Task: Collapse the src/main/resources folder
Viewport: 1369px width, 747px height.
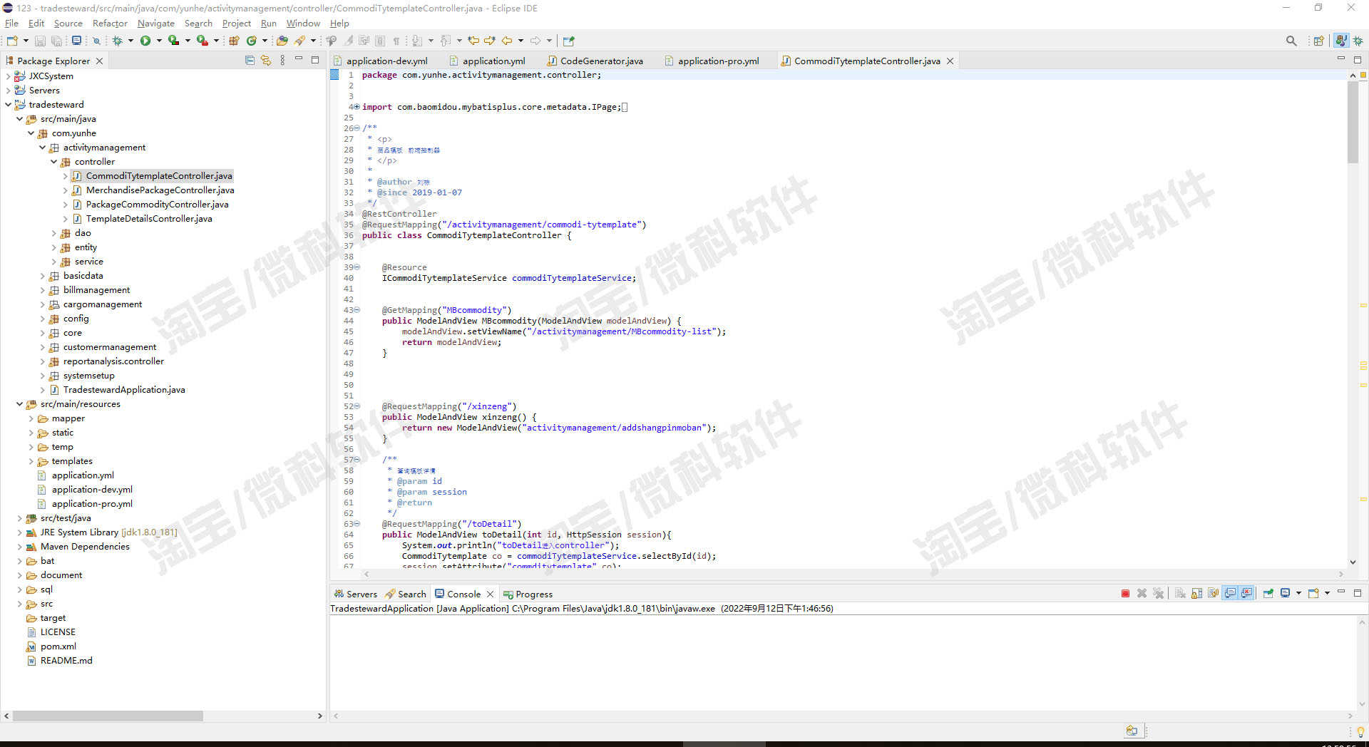Action: (20, 404)
